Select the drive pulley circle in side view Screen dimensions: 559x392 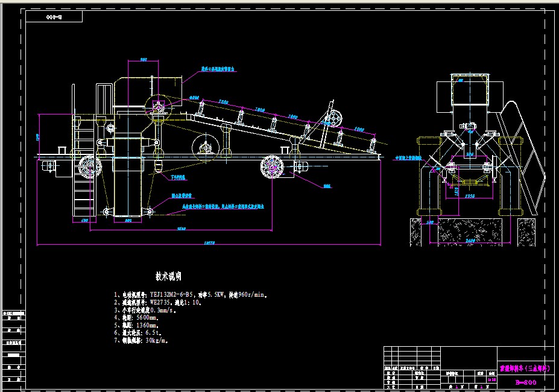tap(158, 108)
